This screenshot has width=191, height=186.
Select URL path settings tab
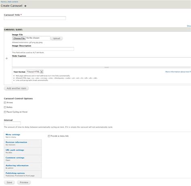point(23,151)
